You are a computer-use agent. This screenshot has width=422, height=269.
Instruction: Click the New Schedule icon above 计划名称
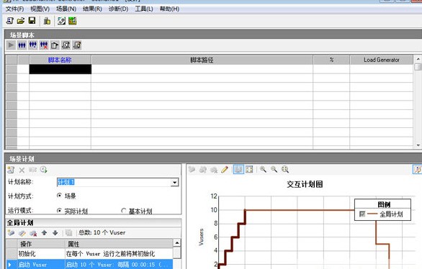coord(11,170)
